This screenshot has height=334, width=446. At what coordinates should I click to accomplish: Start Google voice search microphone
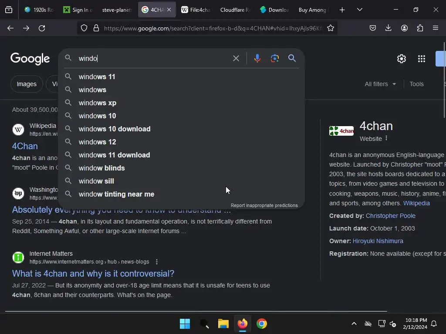click(x=257, y=59)
